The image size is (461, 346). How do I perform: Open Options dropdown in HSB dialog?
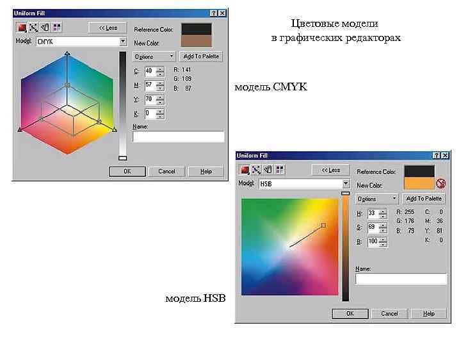(x=377, y=199)
